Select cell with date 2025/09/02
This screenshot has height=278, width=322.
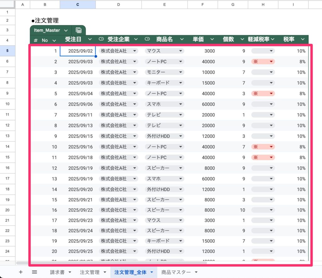tap(78, 51)
